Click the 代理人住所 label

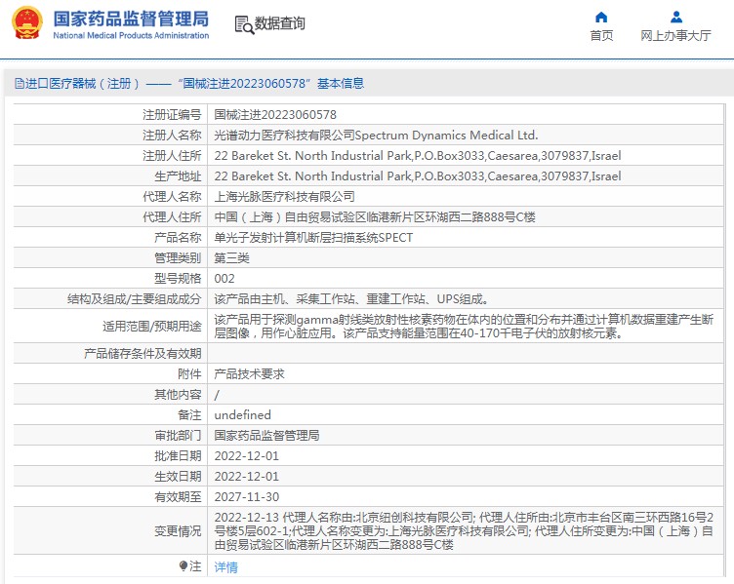point(172,217)
